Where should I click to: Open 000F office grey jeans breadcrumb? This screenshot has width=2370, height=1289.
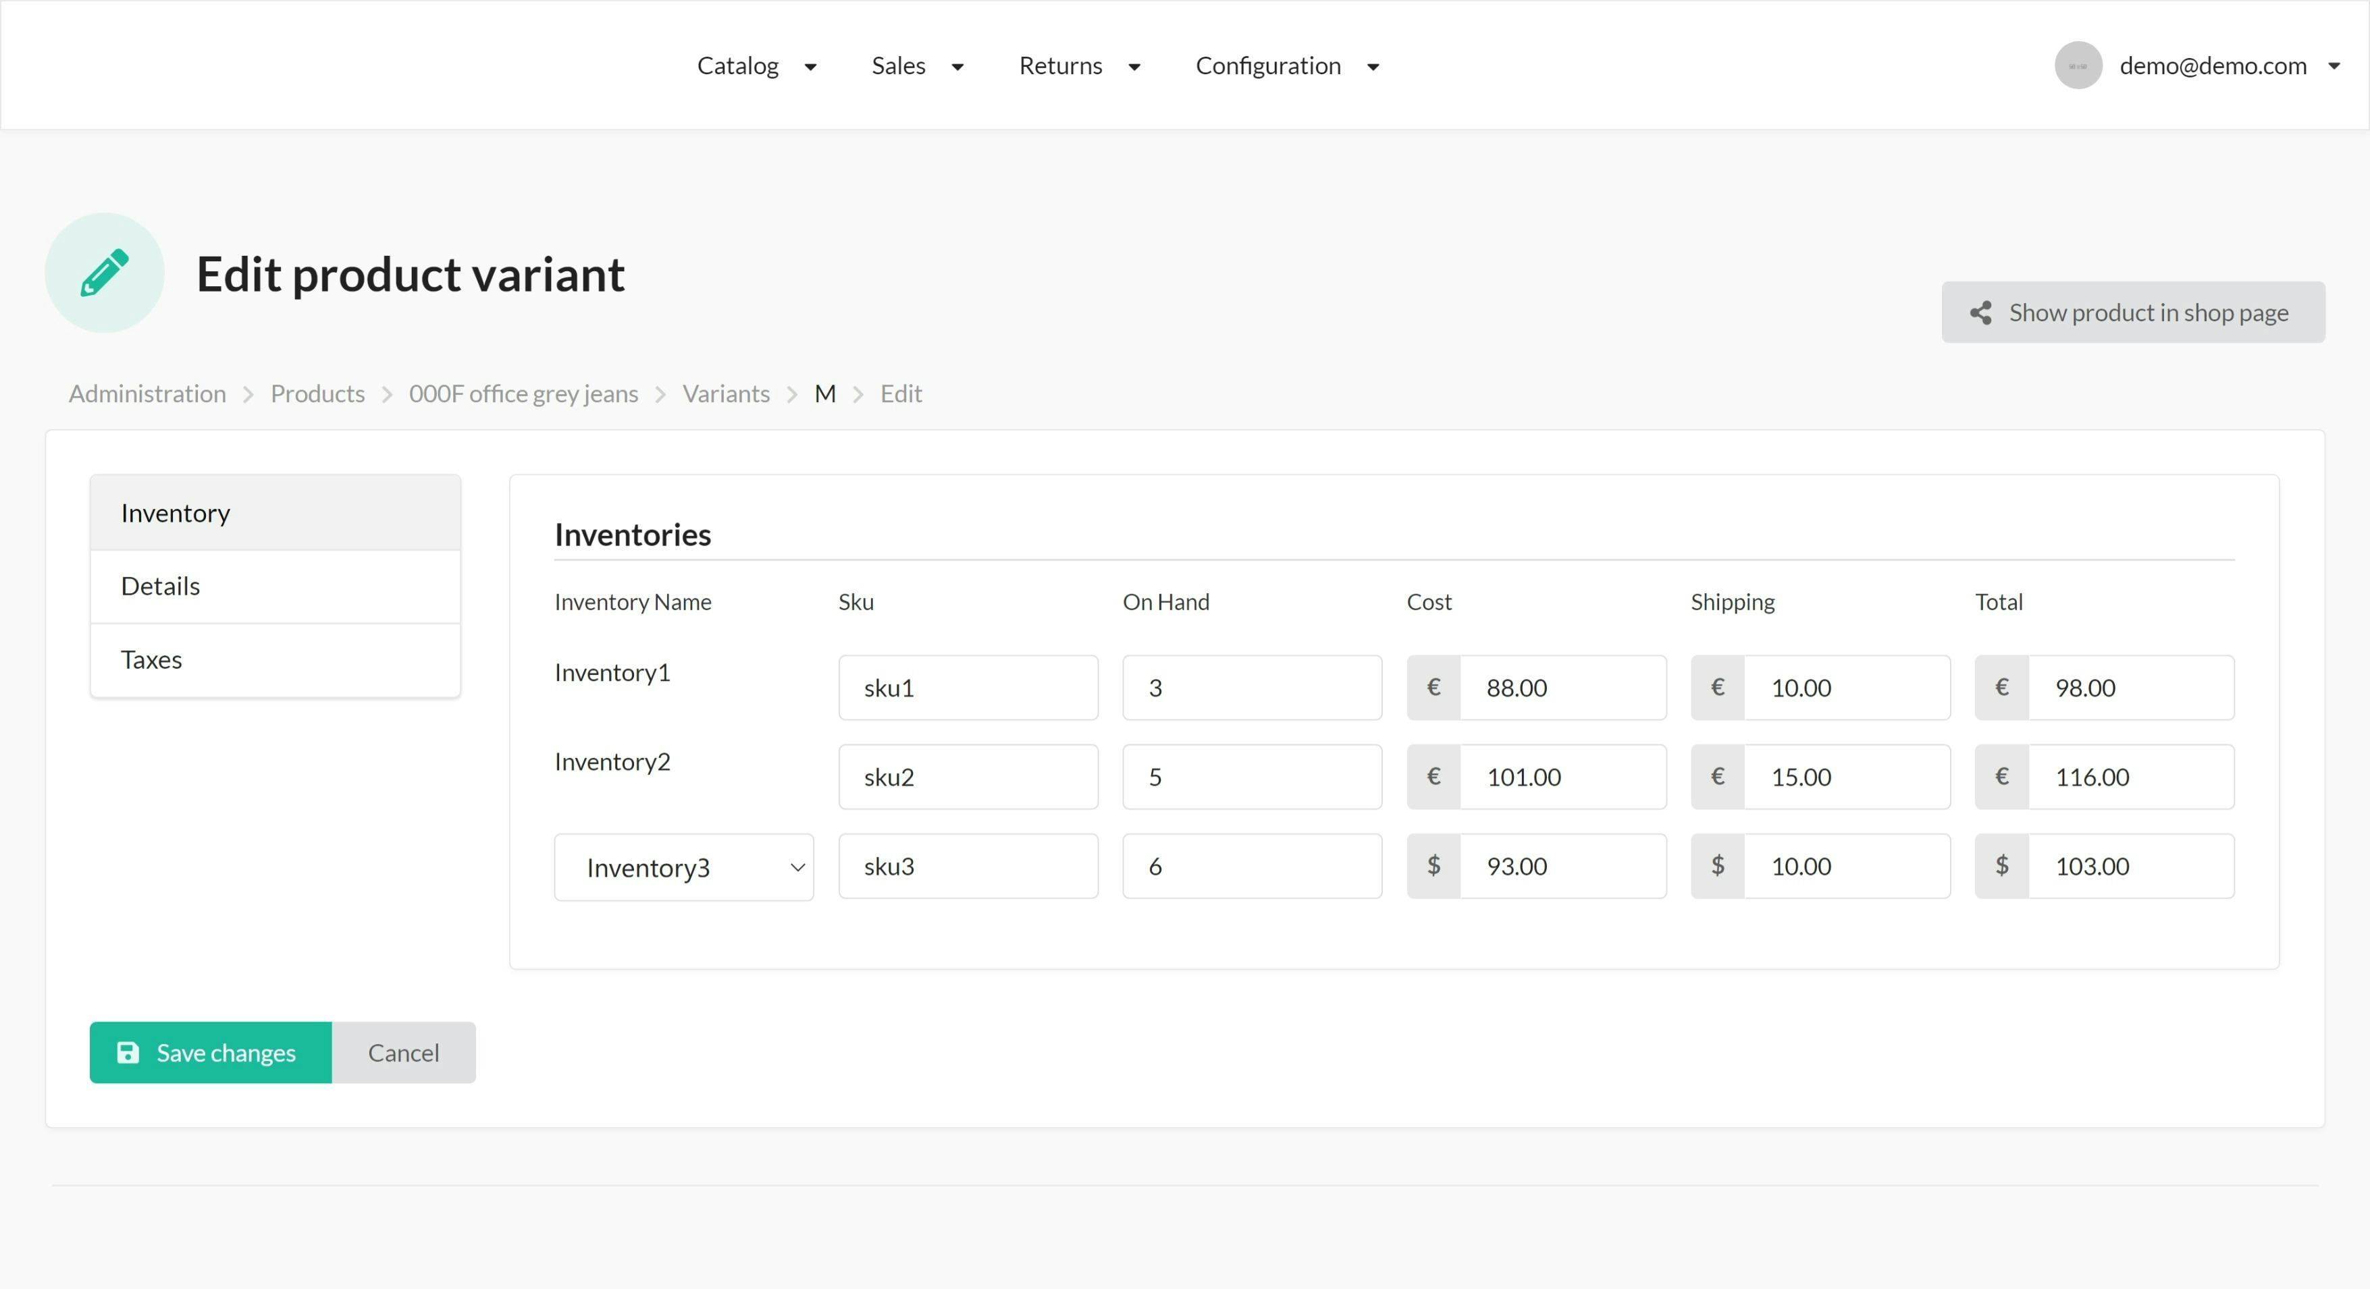[x=523, y=393]
